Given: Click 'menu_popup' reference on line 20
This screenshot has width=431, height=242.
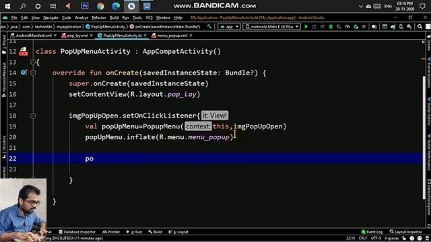Looking at the screenshot, I should (x=209, y=137).
